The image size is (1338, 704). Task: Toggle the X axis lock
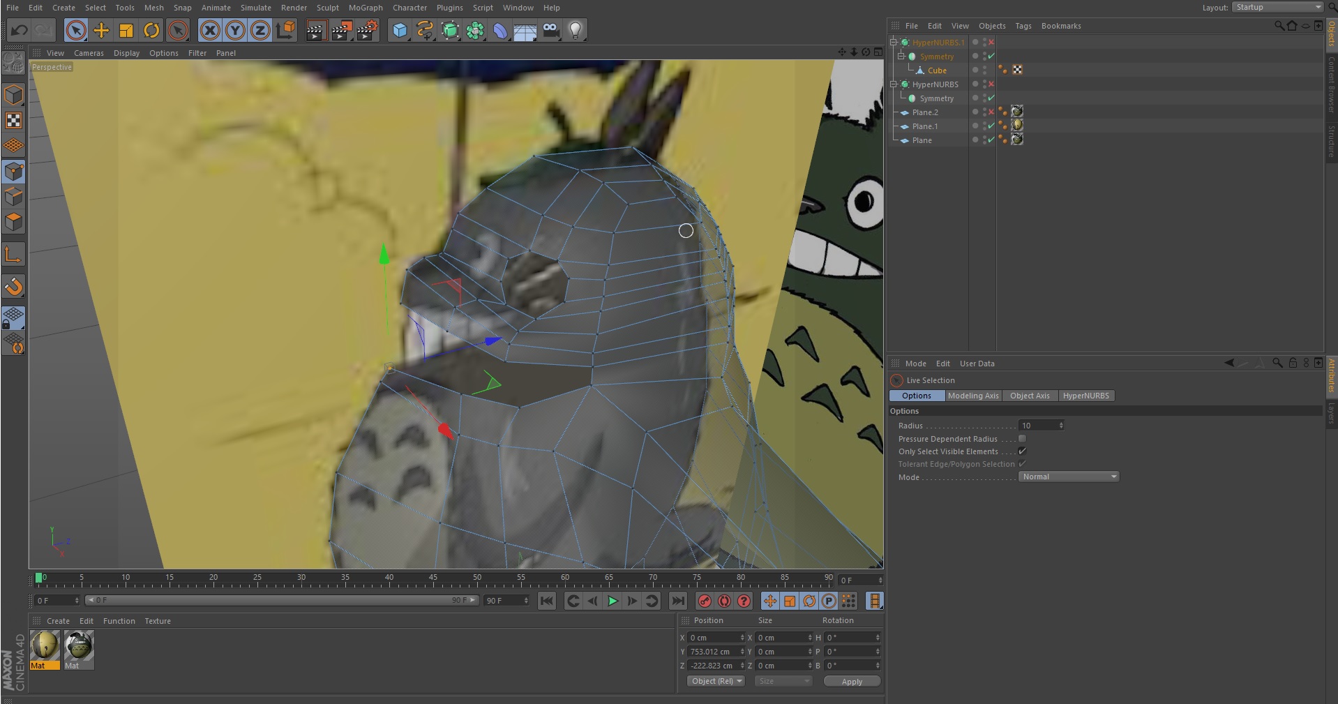[x=210, y=30]
